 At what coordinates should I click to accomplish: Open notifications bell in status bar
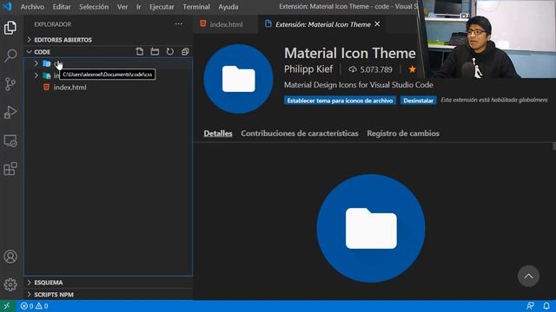[546, 306]
